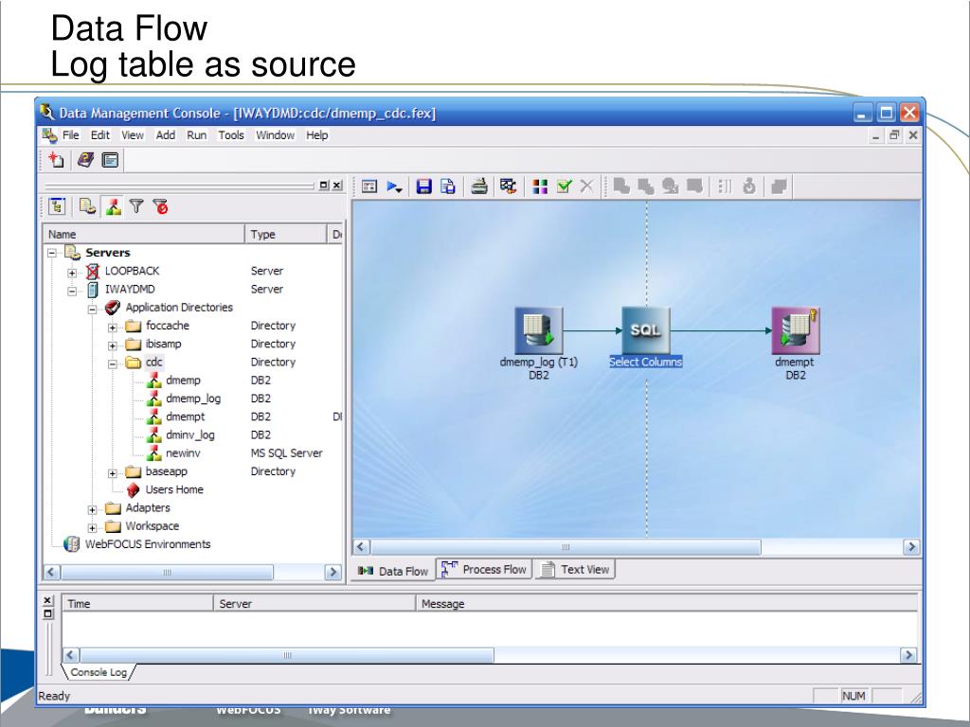The width and height of the screenshot is (970, 727).
Task: Open the File menu
Action: pos(70,134)
